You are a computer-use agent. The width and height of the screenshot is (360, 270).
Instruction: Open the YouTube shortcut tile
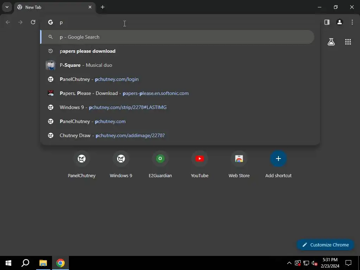pyautogui.click(x=200, y=165)
